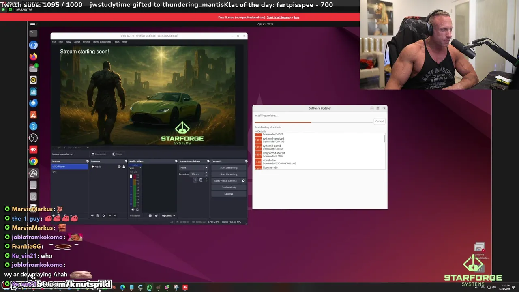Open the View menu in OBS
Image resolution: width=519 pixels, height=292 pixels.
(x=68, y=42)
